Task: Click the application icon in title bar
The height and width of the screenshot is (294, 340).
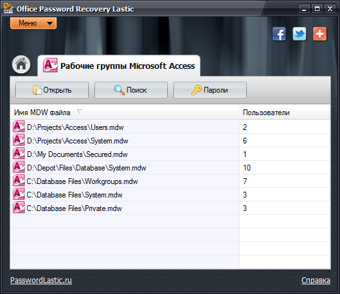Action: (8, 8)
